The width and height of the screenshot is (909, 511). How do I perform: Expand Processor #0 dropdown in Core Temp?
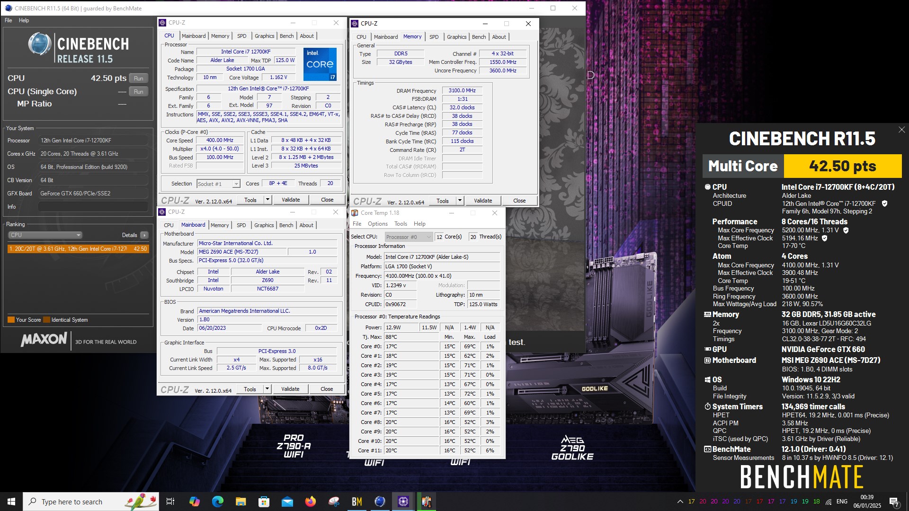tap(409, 237)
